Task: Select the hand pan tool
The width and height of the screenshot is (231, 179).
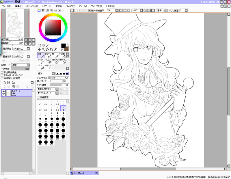Action: pyautogui.click(x=51, y=49)
